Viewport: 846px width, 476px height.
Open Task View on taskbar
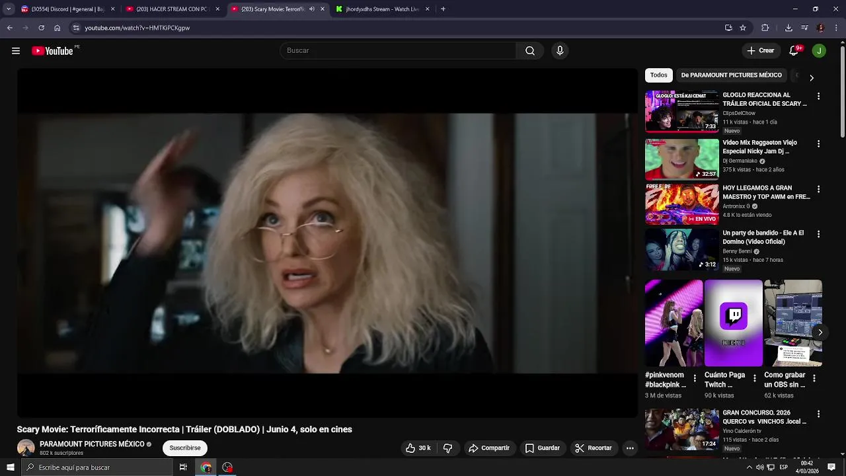[x=183, y=467]
